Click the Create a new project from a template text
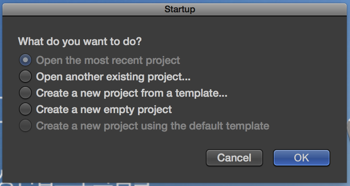 (x=132, y=93)
